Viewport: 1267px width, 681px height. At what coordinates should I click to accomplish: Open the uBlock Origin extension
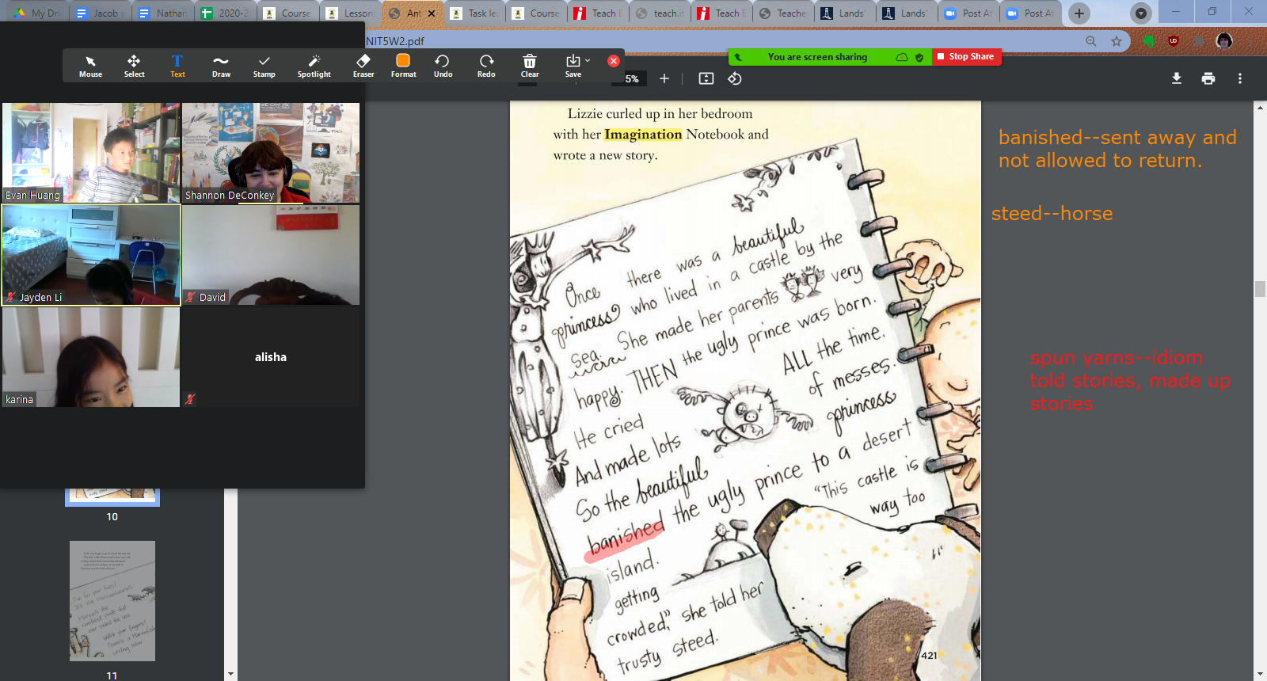(x=1174, y=41)
